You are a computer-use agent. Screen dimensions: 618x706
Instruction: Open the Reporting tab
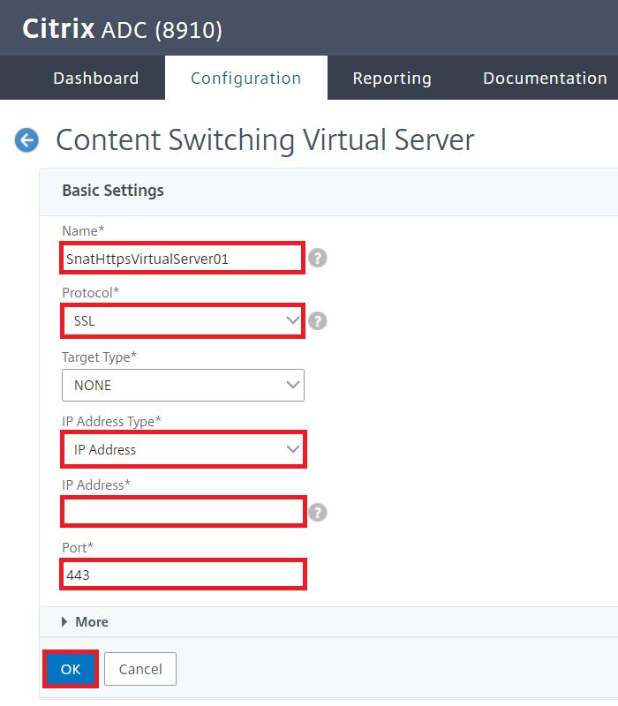(x=392, y=78)
